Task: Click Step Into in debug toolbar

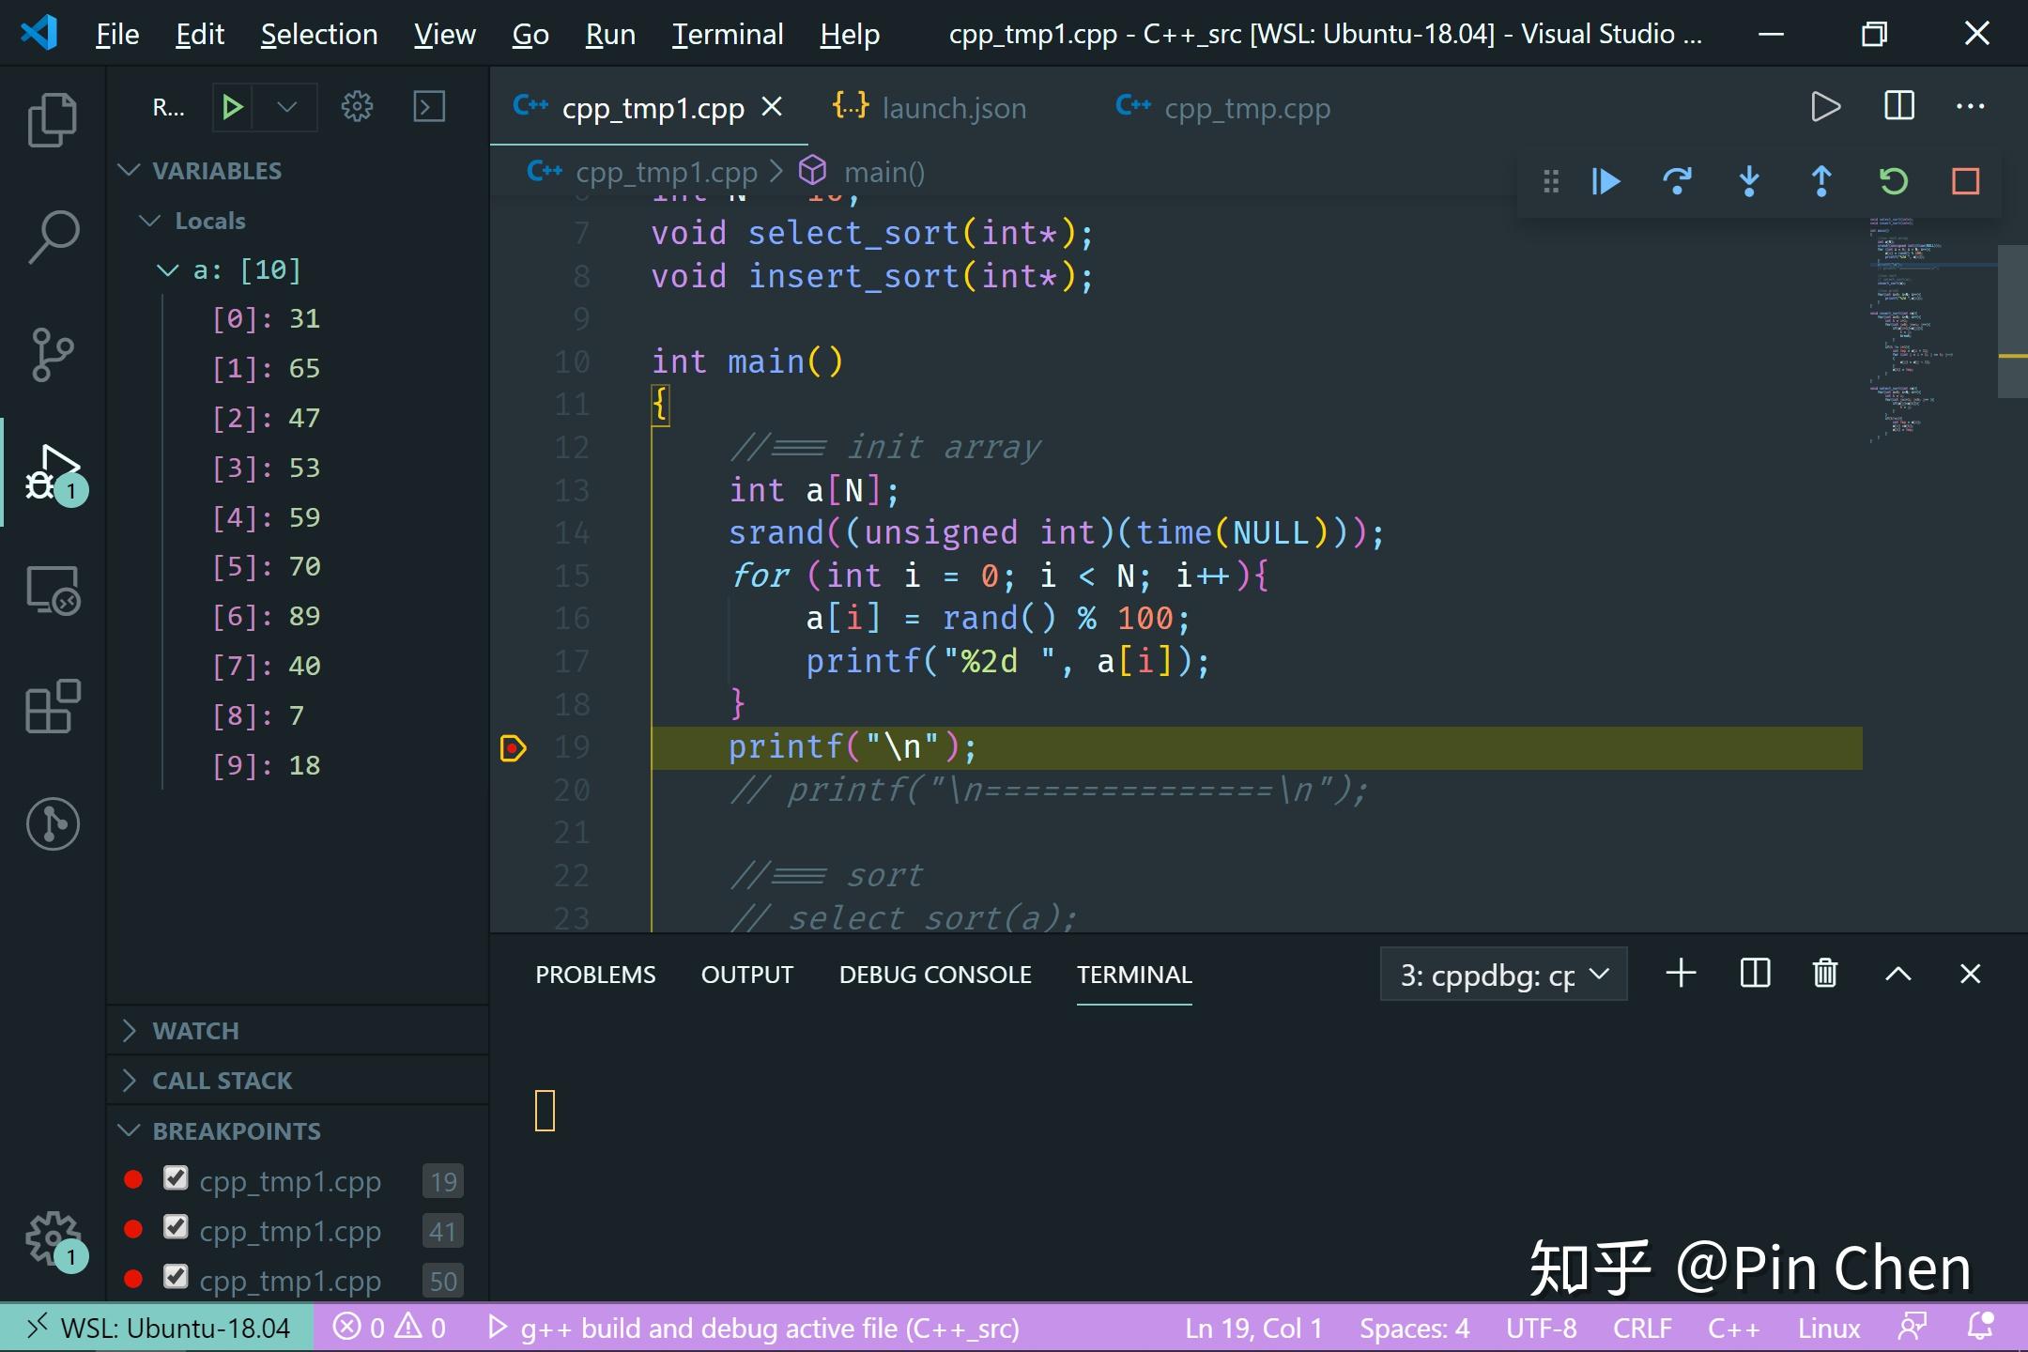Action: pos(1749,180)
